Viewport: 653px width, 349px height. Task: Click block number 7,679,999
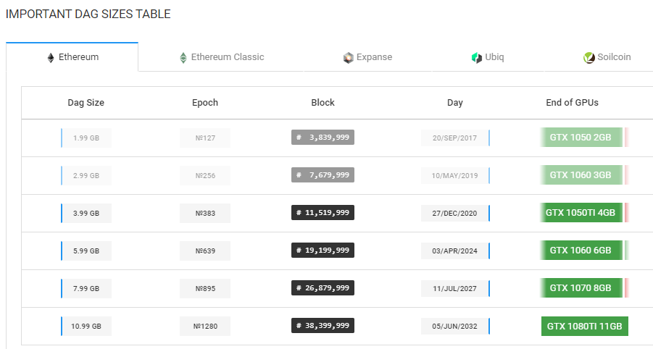pos(323,175)
